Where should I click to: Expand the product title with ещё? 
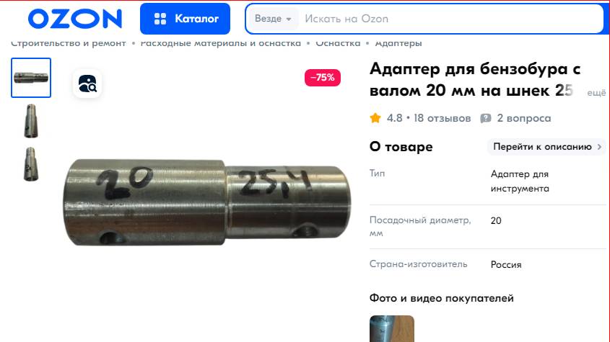pos(596,93)
